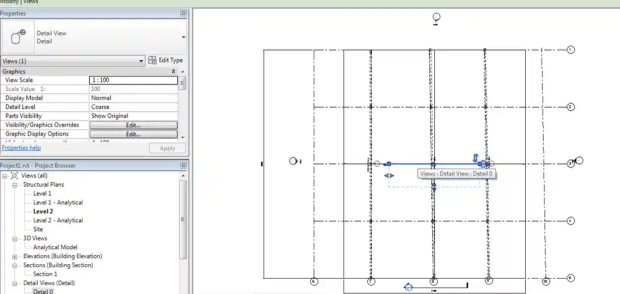Select Section 1 in the Project Browser
Image resolution: width=620 pixels, height=294 pixels.
(45, 274)
